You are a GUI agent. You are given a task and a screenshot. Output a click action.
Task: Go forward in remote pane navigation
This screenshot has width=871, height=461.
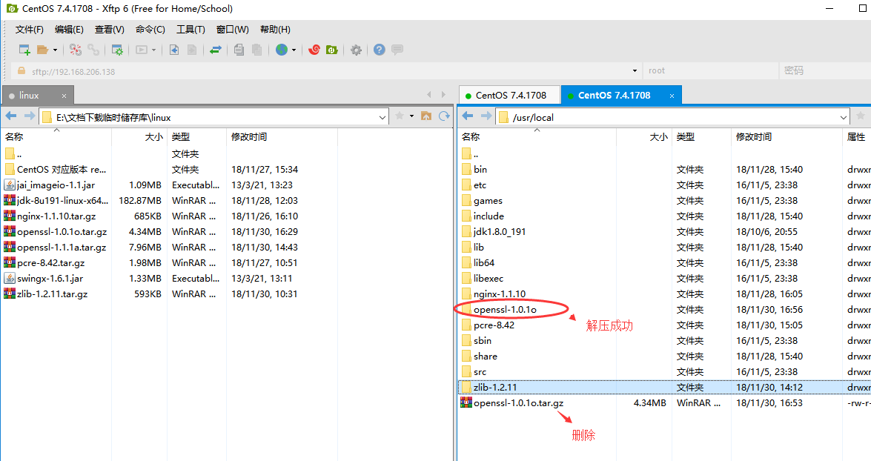click(x=486, y=116)
